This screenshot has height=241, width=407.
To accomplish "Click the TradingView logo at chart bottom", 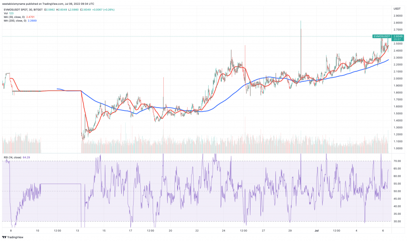I will coord(13,237).
